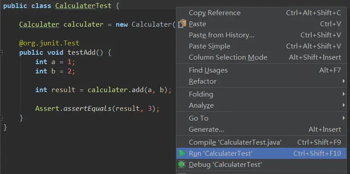Open the Folding submenu
This screenshot has width=350, height=174.
coord(261,94)
